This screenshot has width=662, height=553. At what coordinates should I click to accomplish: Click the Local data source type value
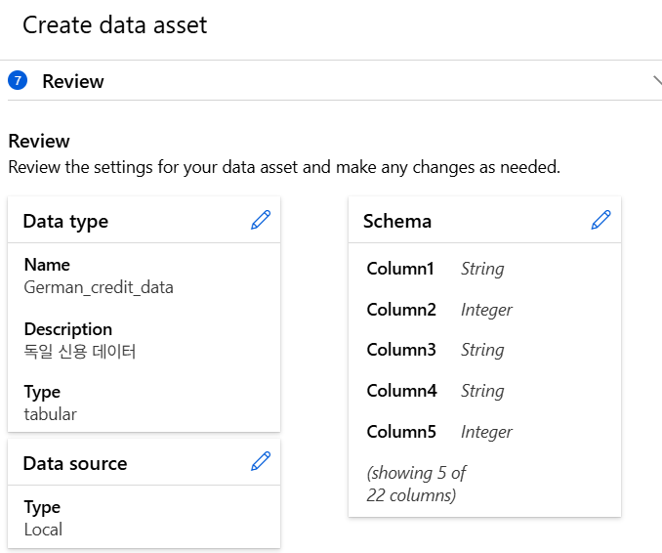pyautogui.click(x=43, y=530)
